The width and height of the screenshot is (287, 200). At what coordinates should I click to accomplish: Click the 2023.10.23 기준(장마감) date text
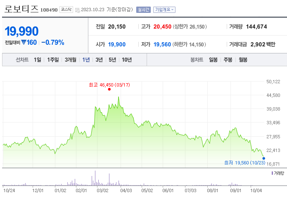pos(107,10)
